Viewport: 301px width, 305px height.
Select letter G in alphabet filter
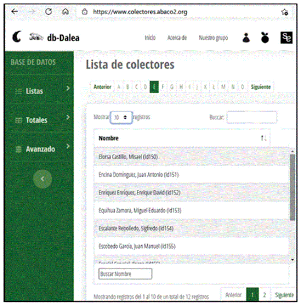pyautogui.click(x=172, y=87)
